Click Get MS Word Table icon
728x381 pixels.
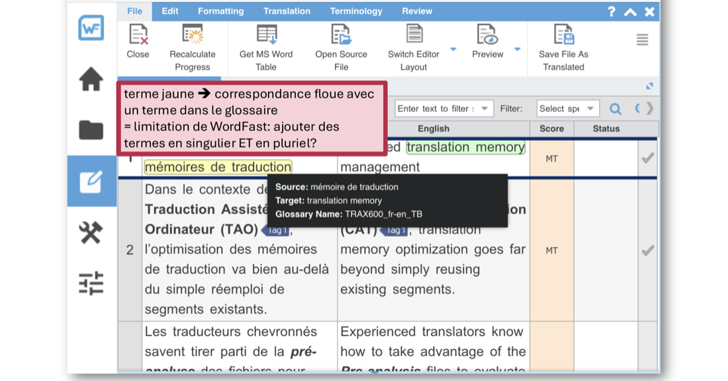[267, 35]
